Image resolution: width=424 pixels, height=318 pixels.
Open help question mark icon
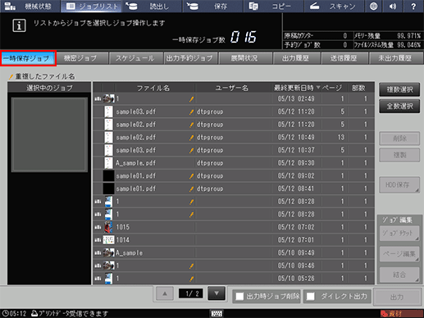click(x=413, y=6)
